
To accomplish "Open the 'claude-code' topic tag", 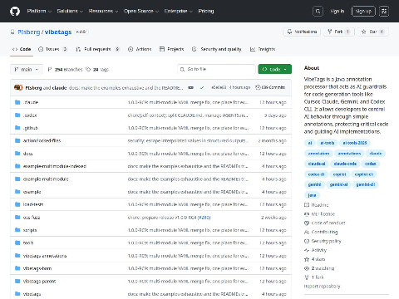I will 345,164.
